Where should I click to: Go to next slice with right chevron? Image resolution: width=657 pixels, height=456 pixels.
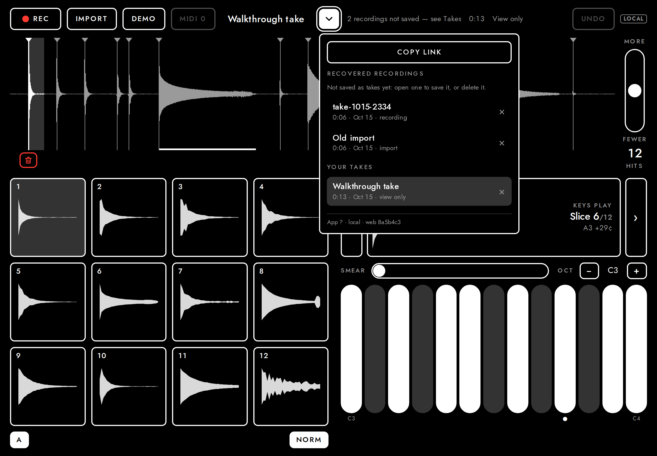[636, 218]
